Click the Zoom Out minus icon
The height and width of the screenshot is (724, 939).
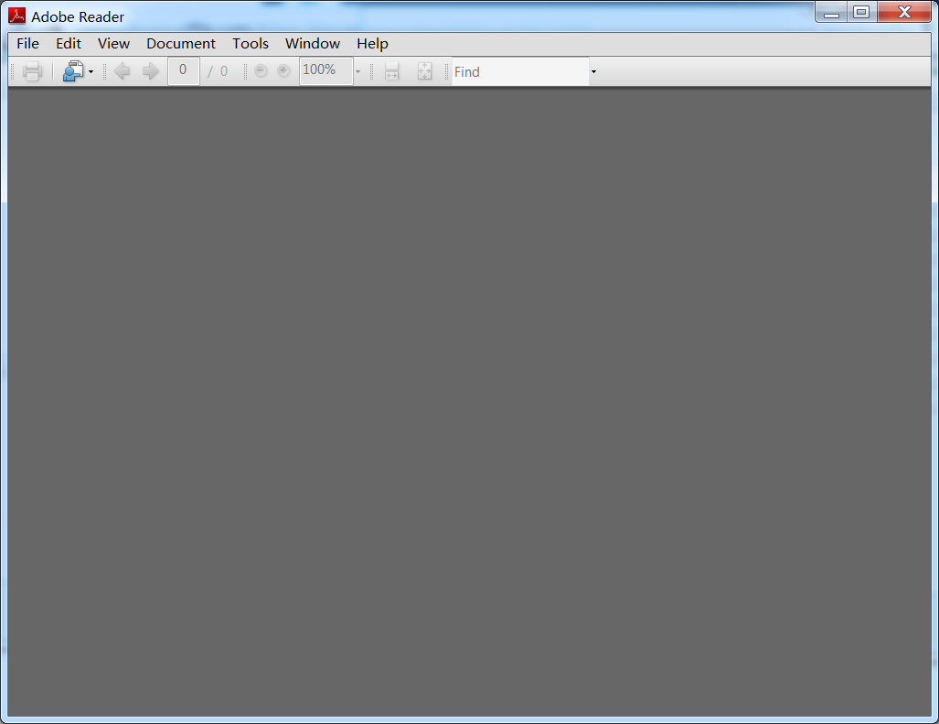261,71
